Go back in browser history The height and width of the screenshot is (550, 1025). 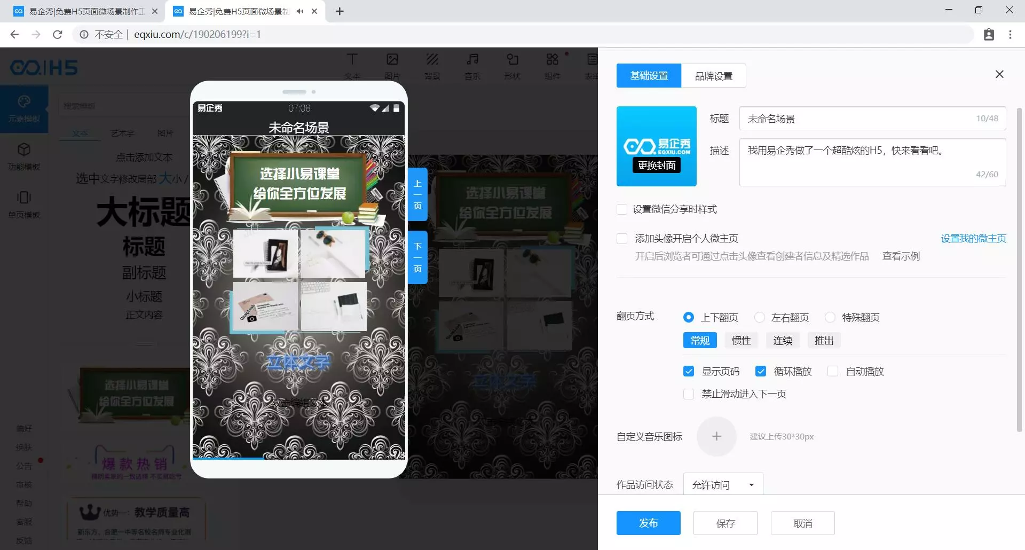click(14, 35)
